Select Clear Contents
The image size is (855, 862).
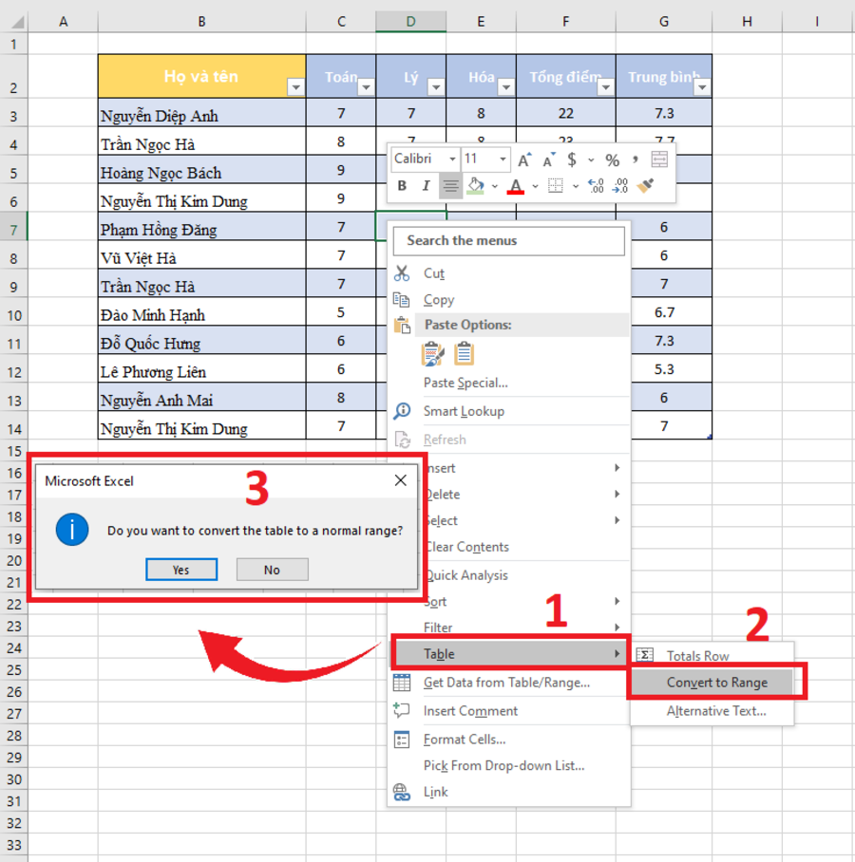(467, 547)
